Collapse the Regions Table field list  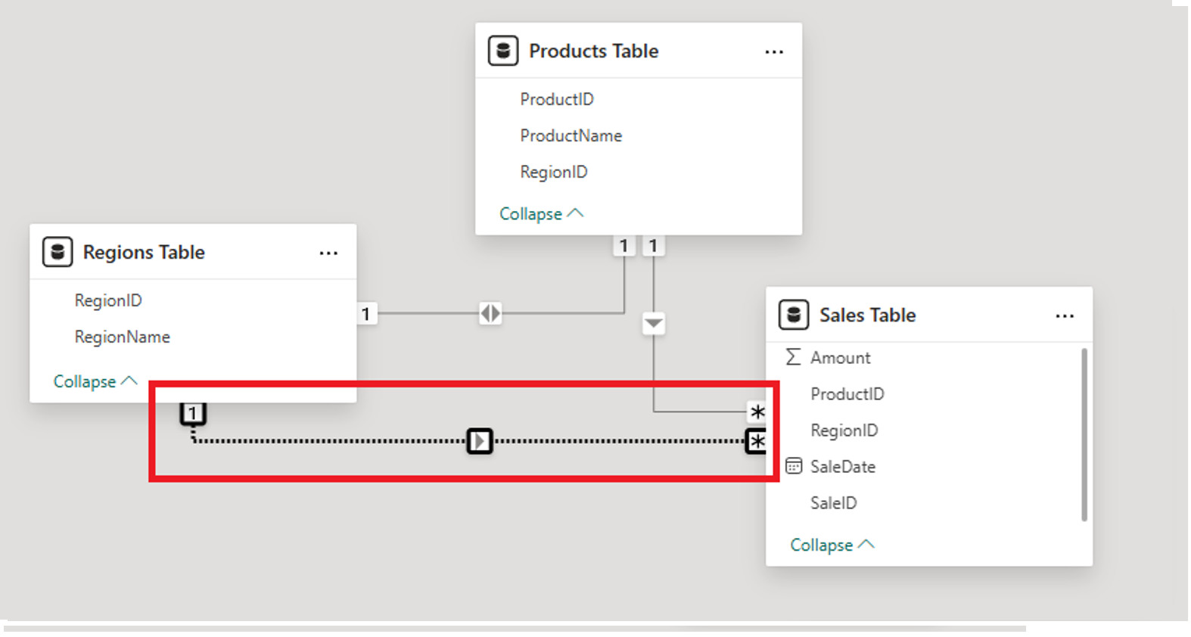pyautogui.click(x=95, y=381)
